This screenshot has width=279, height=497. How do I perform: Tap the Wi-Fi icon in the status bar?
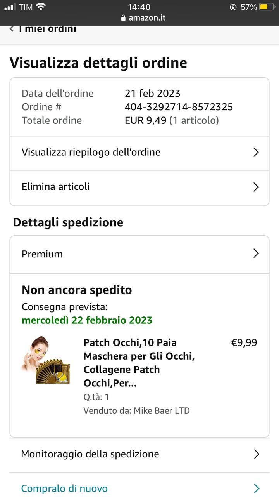41,7
